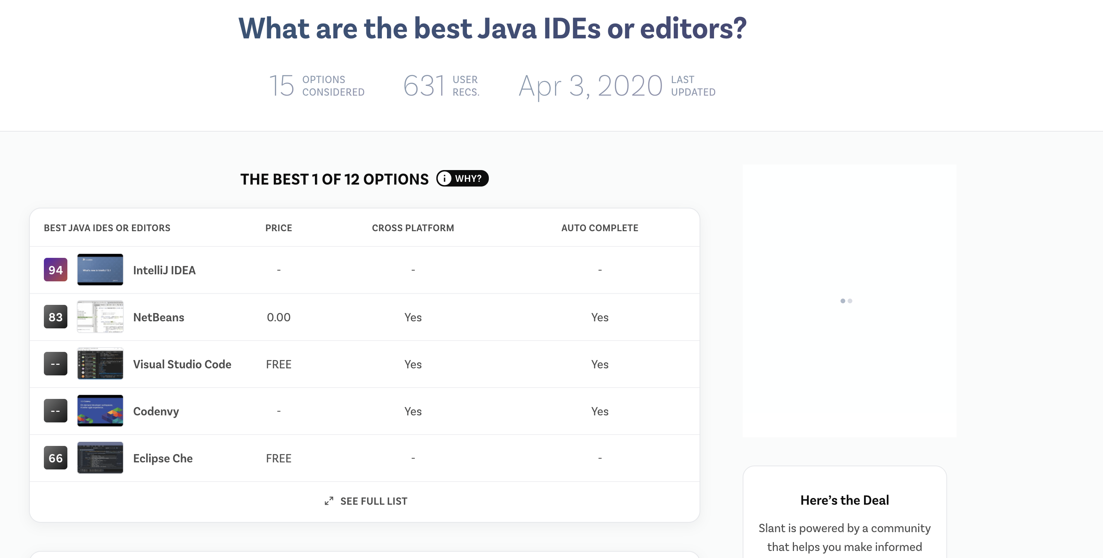Open the NetBeans option link
The image size is (1103, 558).
(x=159, y=317)
